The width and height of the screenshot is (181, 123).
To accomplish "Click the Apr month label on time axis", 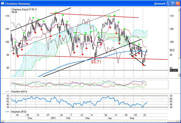I will click(x=110, y=118).
